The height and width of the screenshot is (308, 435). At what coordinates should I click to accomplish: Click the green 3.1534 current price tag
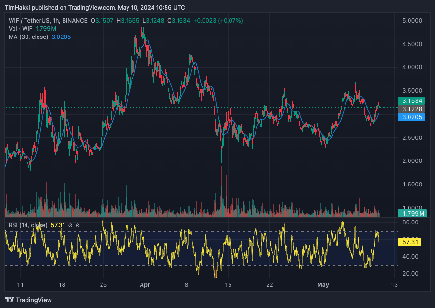pos(411,101)
